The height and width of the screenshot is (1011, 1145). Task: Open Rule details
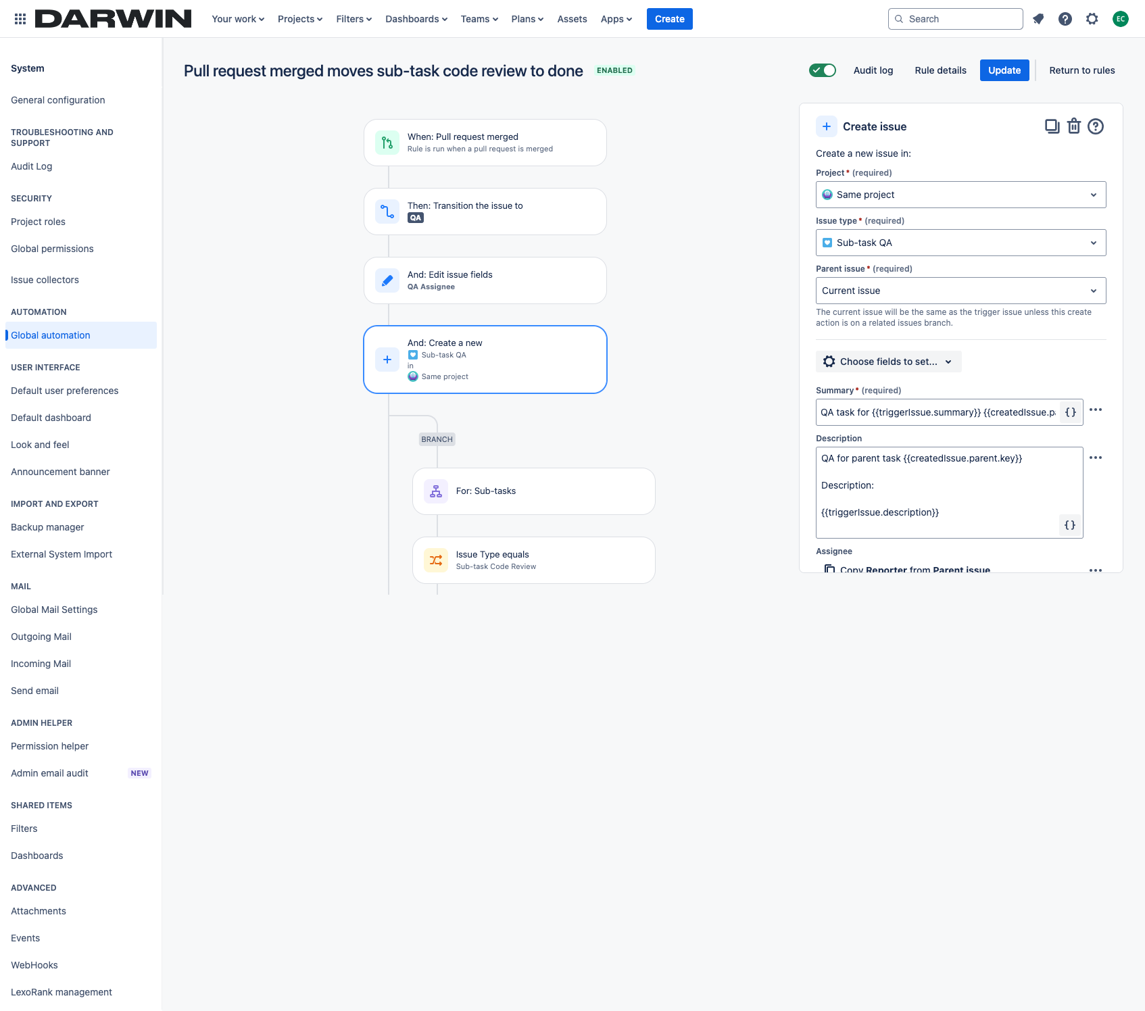pyautogui.click(x=940, y=70)
